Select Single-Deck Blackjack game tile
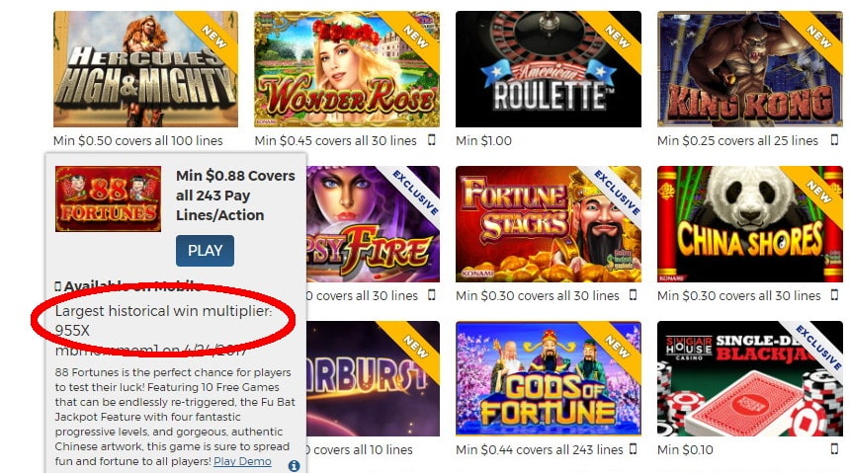Image resolution: width=850 pixels, height=473 pixels. [x=750, y=378]
